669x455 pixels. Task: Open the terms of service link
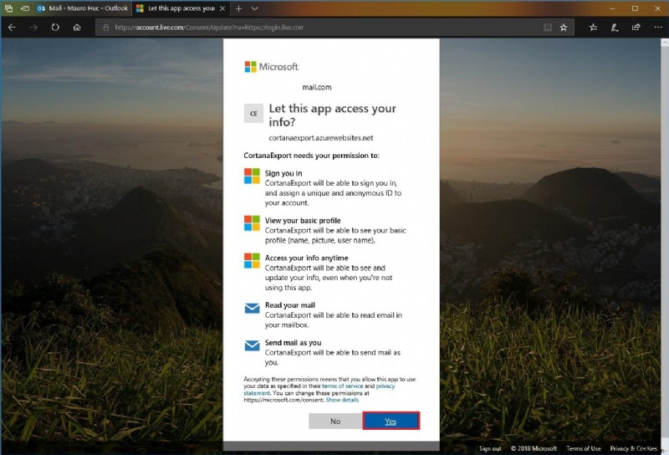tap(342, 386)
